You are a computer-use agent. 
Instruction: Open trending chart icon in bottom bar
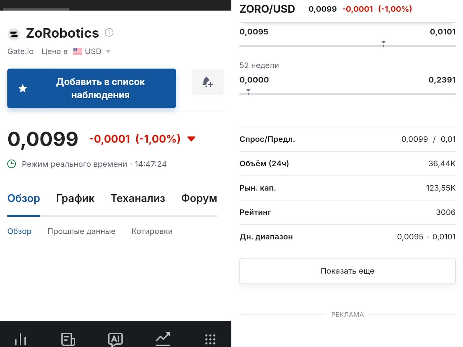coord(163,339)
